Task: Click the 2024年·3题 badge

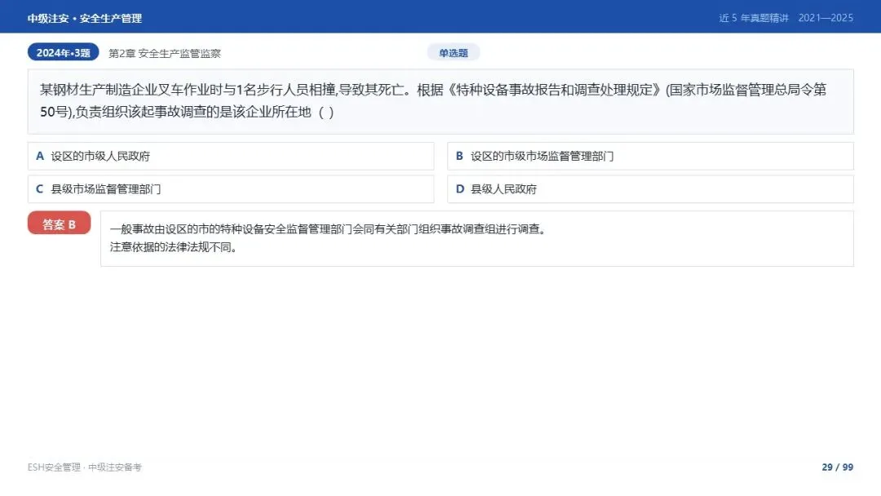Action: [63, 52]
